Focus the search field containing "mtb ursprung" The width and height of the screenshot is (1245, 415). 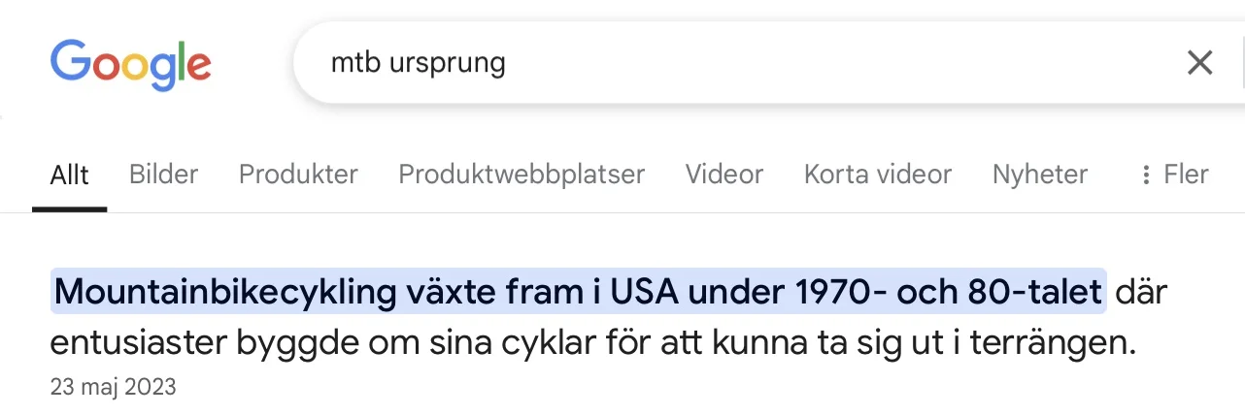pyautogui.click(x=419, y=64)
